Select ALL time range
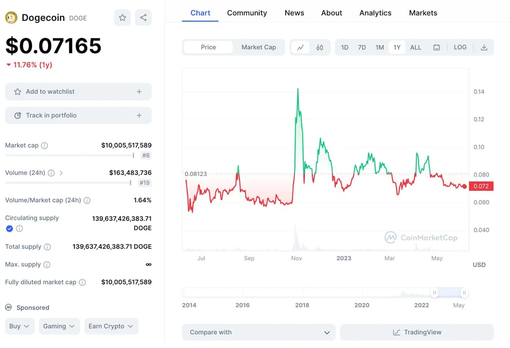This screenshot has width=510, height=348. pyautogui.click(x=416, y=48)
